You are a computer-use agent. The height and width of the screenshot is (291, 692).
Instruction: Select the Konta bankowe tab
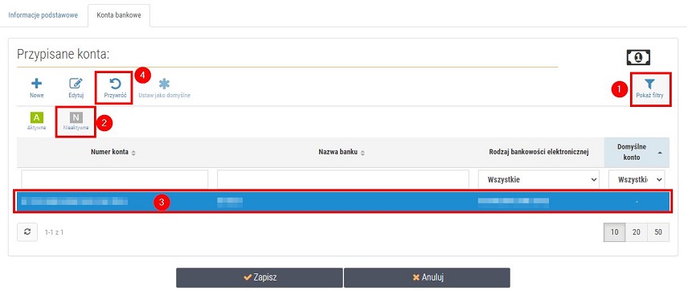tap(119, 15)
